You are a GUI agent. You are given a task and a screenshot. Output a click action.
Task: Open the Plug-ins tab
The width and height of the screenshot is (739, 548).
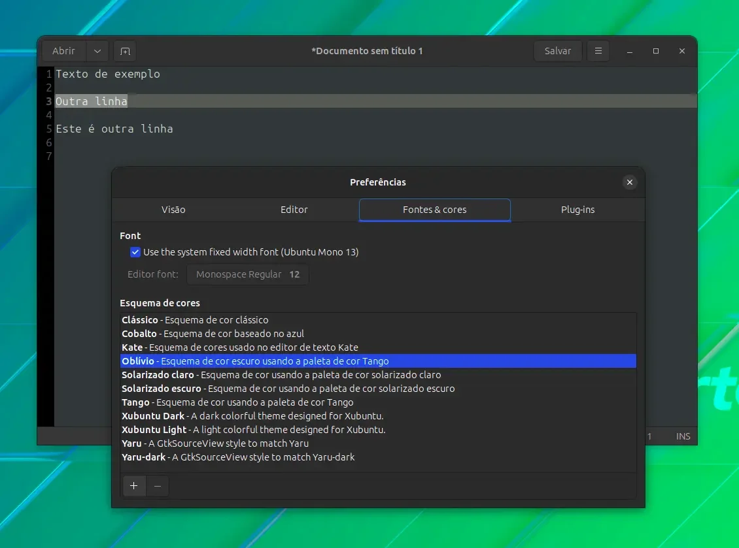click(x=578, y=210)
